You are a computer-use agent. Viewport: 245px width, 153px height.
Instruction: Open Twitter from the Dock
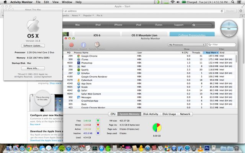point(55,148)
